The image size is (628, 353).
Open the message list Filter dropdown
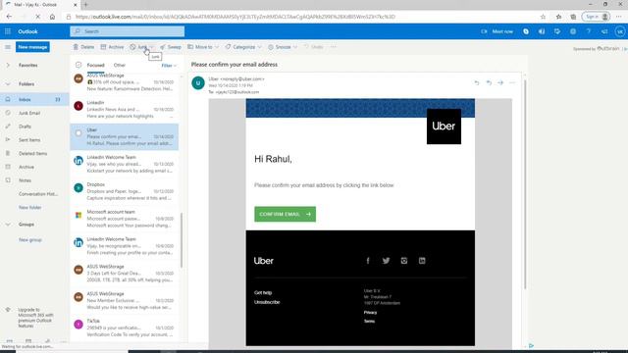(x=169, y=66)
